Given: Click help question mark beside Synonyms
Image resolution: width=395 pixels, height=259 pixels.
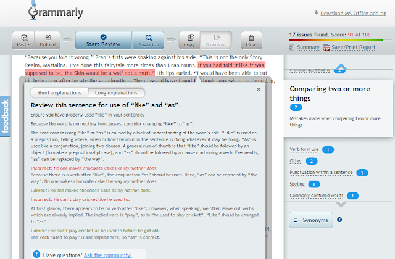Looking at the screenshot, I should [339, 220].
